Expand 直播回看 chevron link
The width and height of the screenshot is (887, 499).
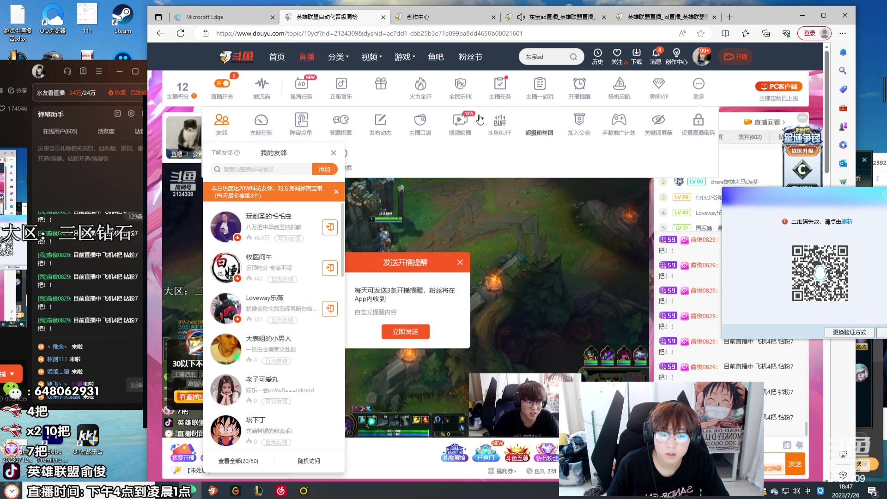765,122
